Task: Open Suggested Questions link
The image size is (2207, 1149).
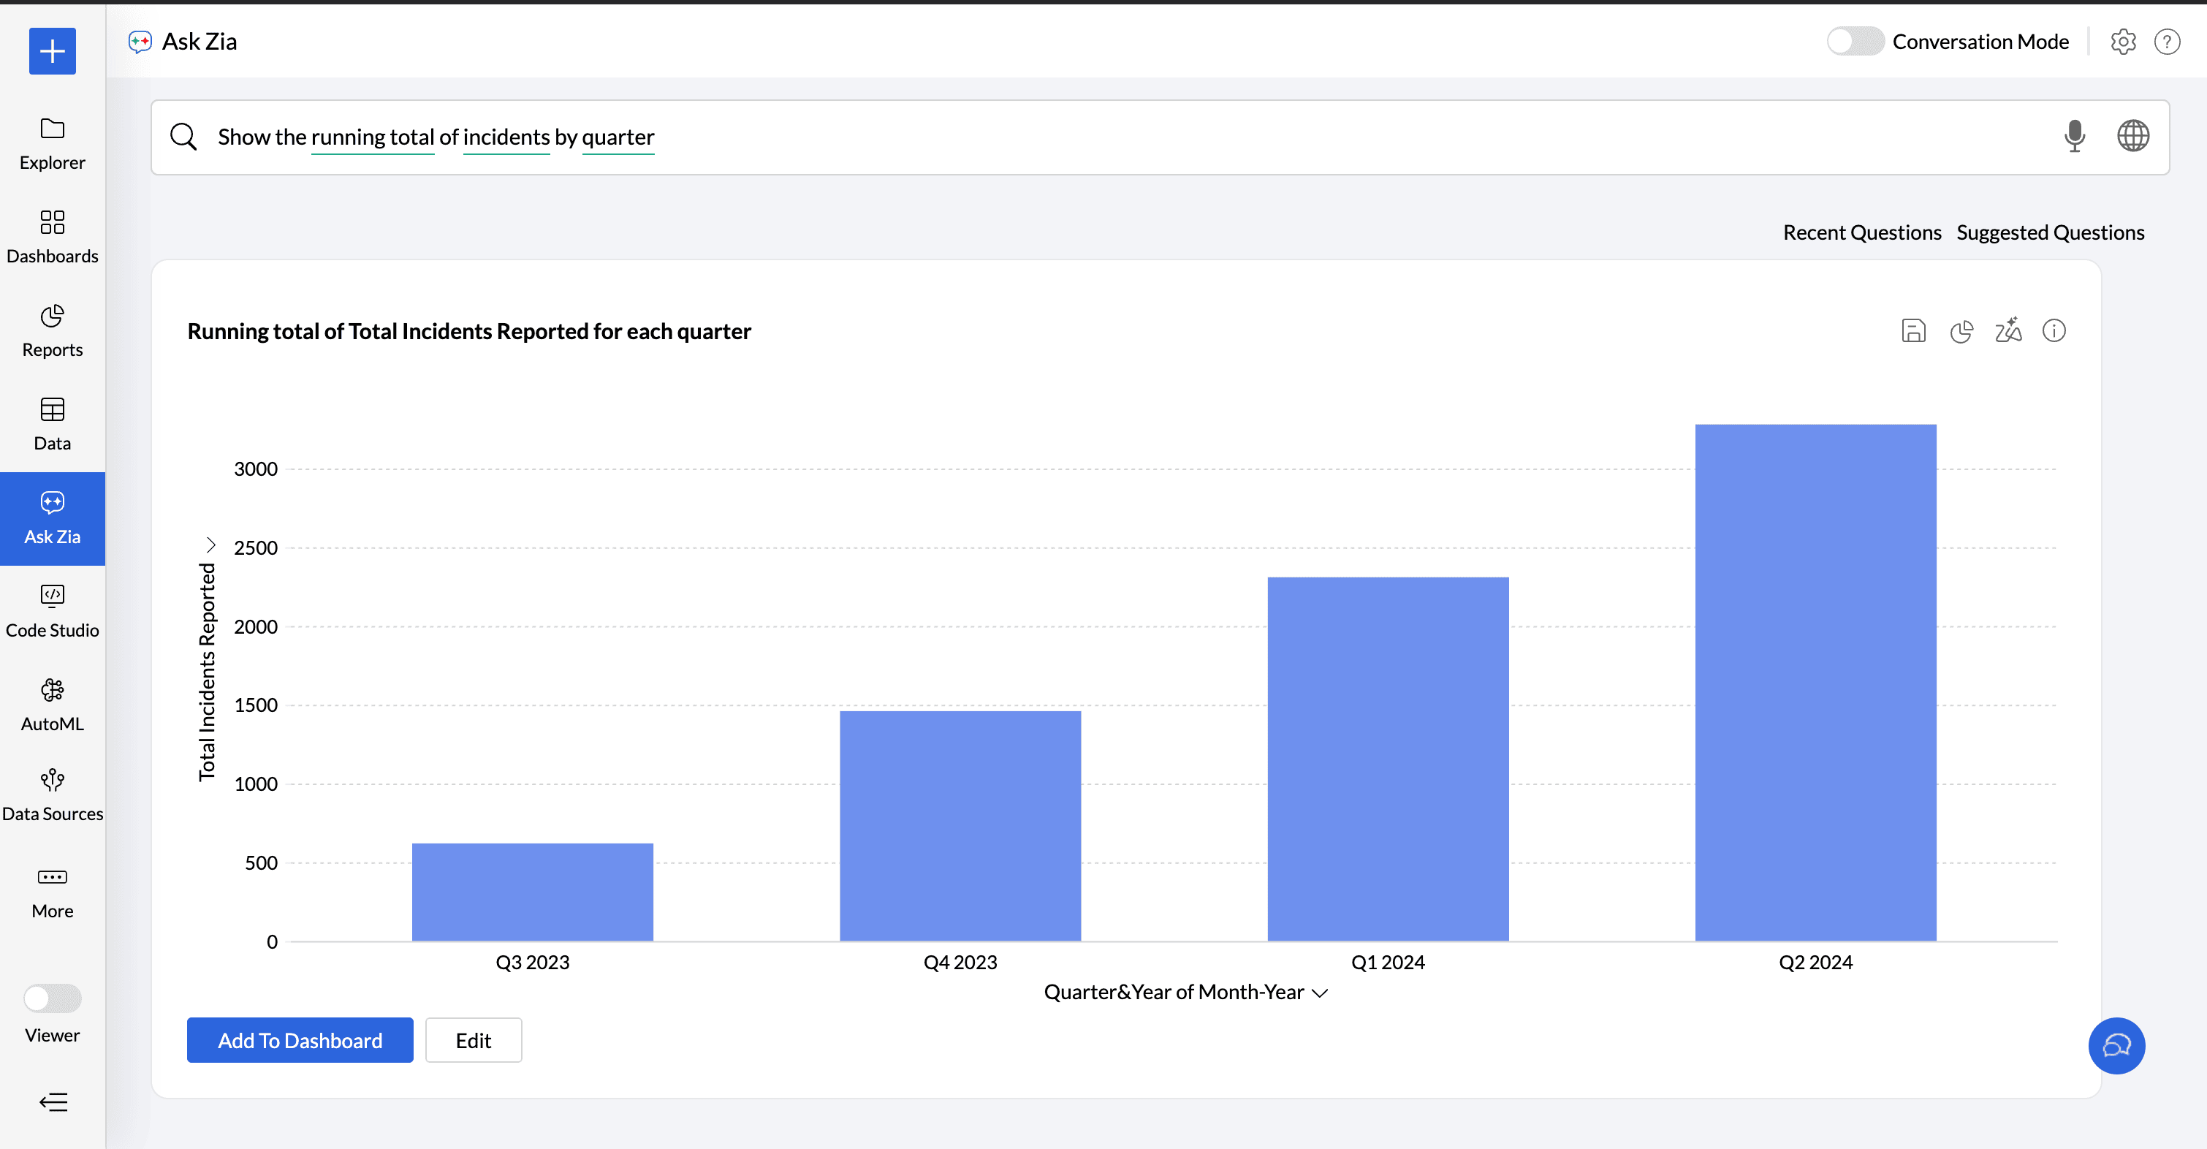Action: coord(2049,232)
